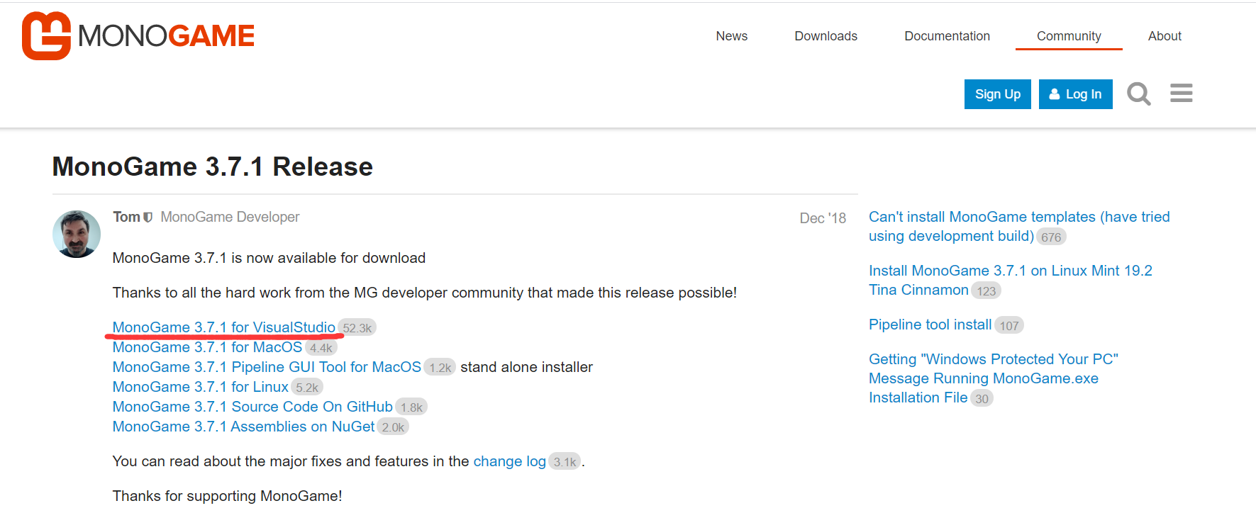Screen dimensions: 1256x530
Task: Open MonoGame 3.7.1 for MacOS link
Action: 207,347
